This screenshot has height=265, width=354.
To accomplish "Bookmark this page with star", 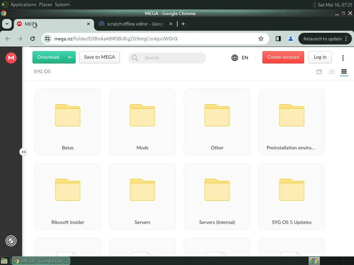I will click(x=261, y=39).
